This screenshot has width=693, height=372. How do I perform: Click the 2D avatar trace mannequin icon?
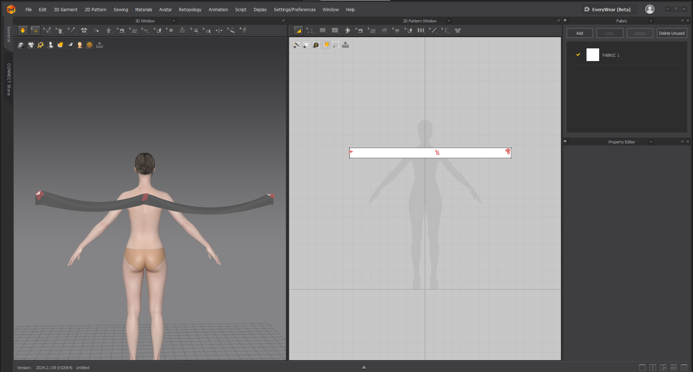point(347,31)
